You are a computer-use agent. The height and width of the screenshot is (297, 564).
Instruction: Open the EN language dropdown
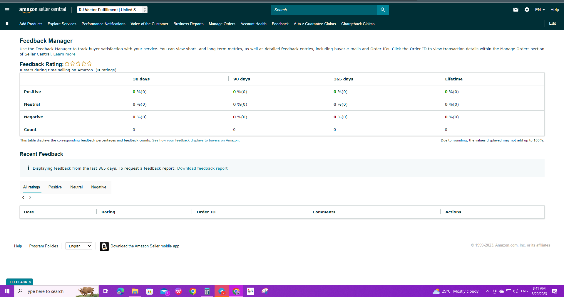tap(540, 10)
